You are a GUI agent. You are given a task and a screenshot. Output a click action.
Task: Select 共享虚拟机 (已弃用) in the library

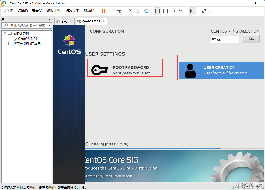tap(27, 44)
